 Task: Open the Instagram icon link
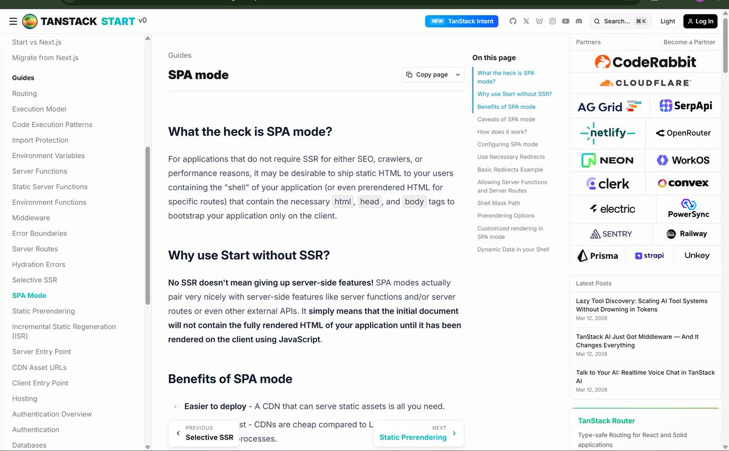pyautogui.click(x=552, y=21)
